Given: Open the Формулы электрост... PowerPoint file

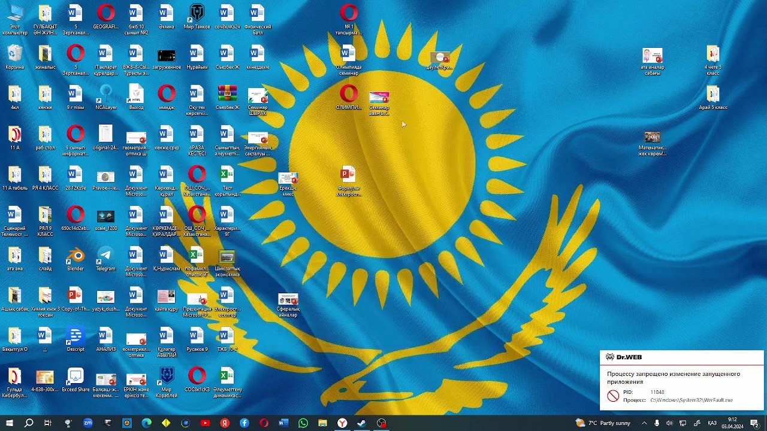Looking at the screenshot, I should tap(348, 182).
